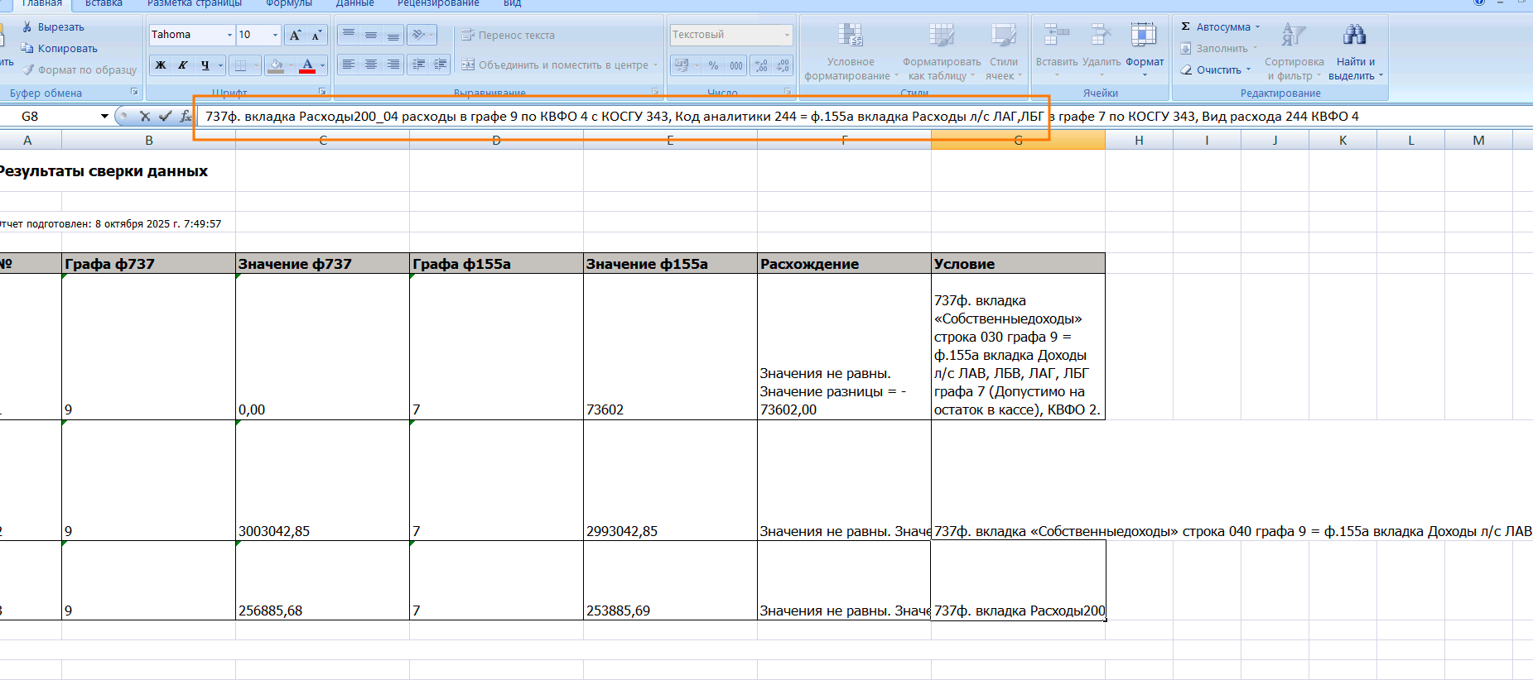Toggle italic (К) formatting
The width and height of the screenshot is (1533, 680).
[182, 65]
